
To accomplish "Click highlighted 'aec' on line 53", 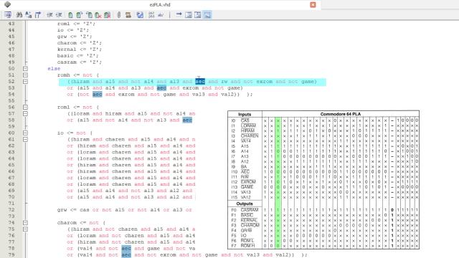I will coord(161,88).
